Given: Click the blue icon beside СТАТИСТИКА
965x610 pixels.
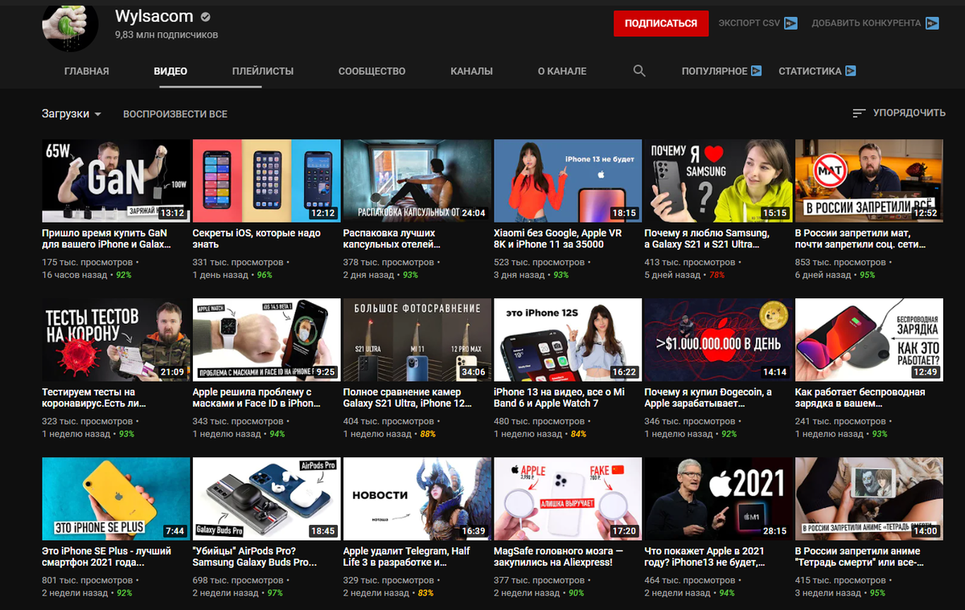Looking at the screenshot, I should [850, 71].
